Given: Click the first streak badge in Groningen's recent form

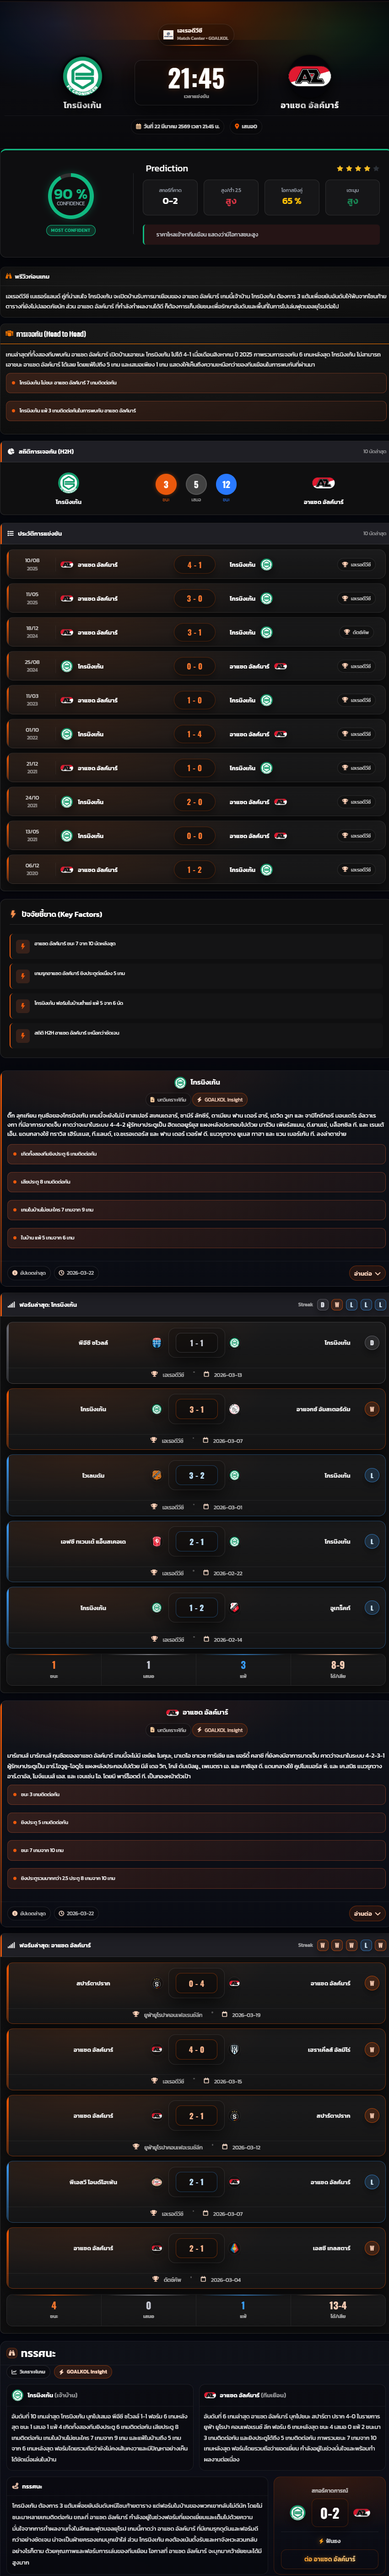Looking at the screenshot, I should point(322,1305).
